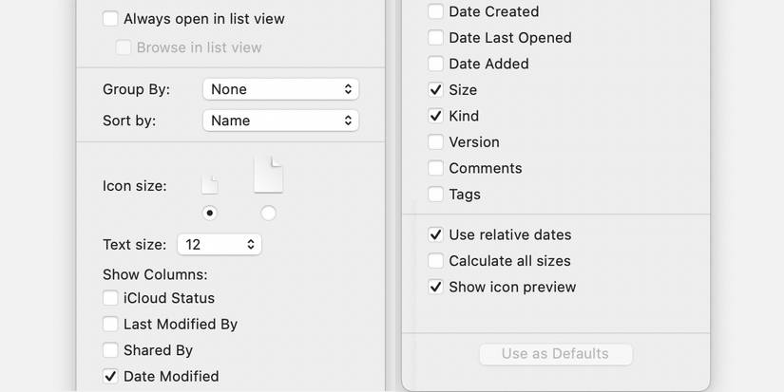Enable Always open in list view checkbox
Image resolution: width=784 pixels, height=392 pixels.
pyautogui.click(x=110, y=19)
